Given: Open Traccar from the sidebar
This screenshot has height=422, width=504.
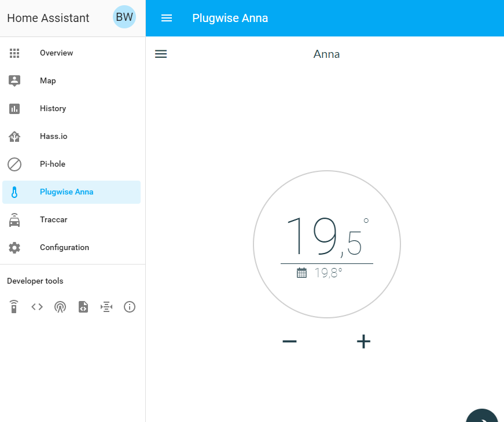Looking at the screenshot, I should coord(71,220).
